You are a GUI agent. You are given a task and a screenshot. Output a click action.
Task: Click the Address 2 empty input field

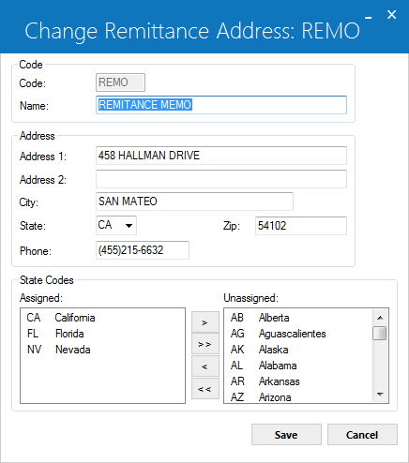coord(221,179)
